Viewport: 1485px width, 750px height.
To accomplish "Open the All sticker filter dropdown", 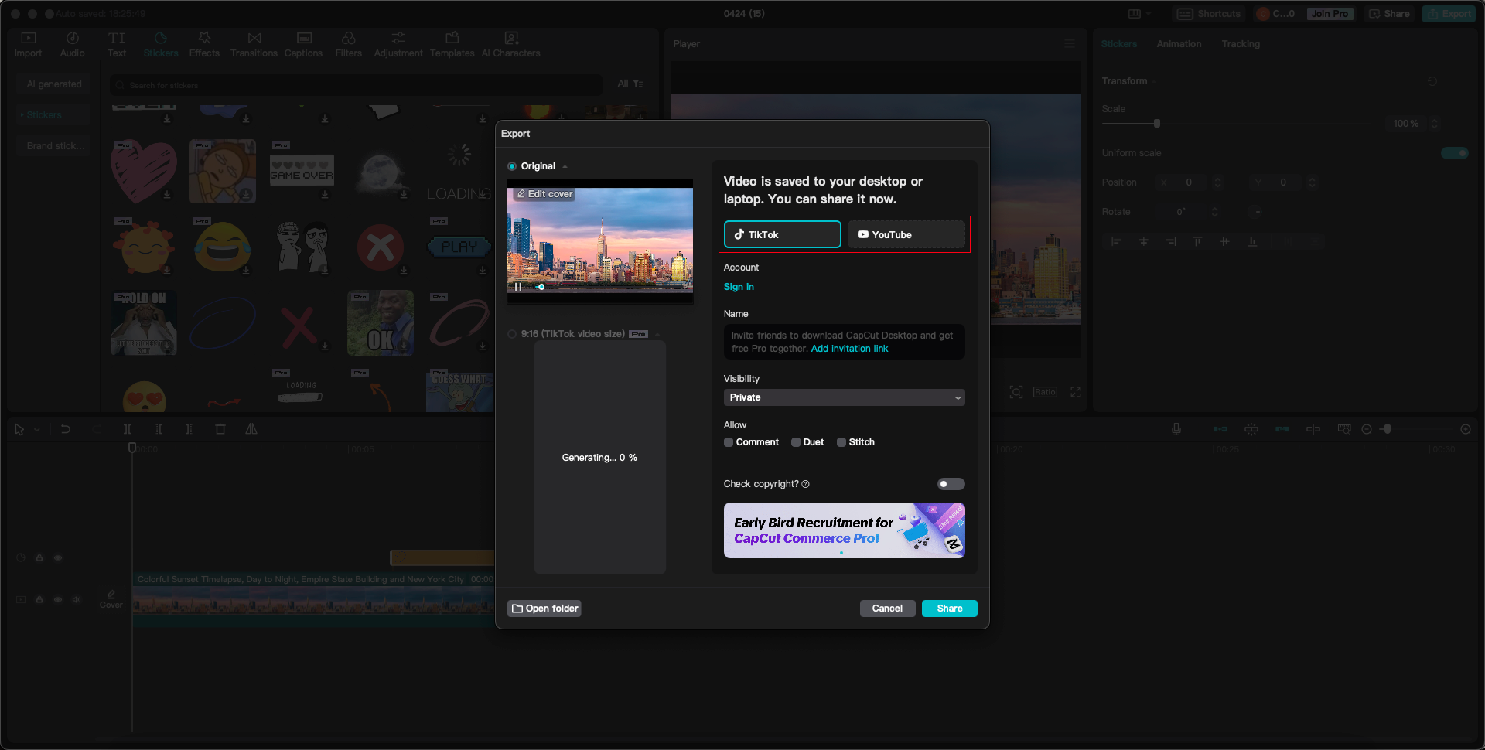I will pos(631,84).
